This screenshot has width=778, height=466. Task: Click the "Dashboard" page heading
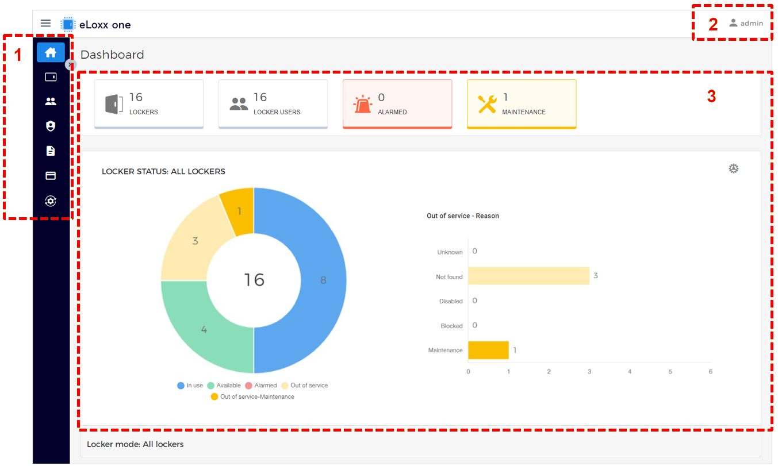112,55
